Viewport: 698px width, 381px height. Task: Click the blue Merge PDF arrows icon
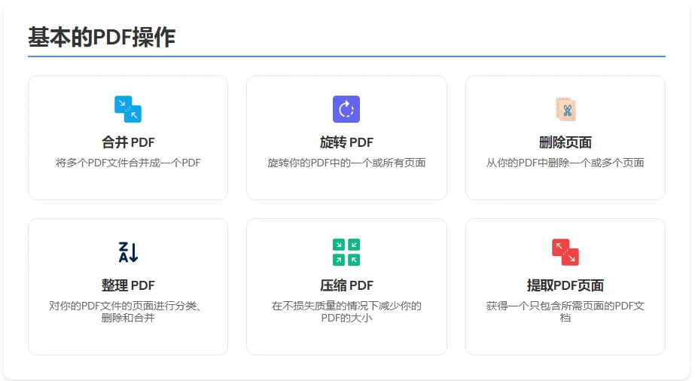click(128, 109)
